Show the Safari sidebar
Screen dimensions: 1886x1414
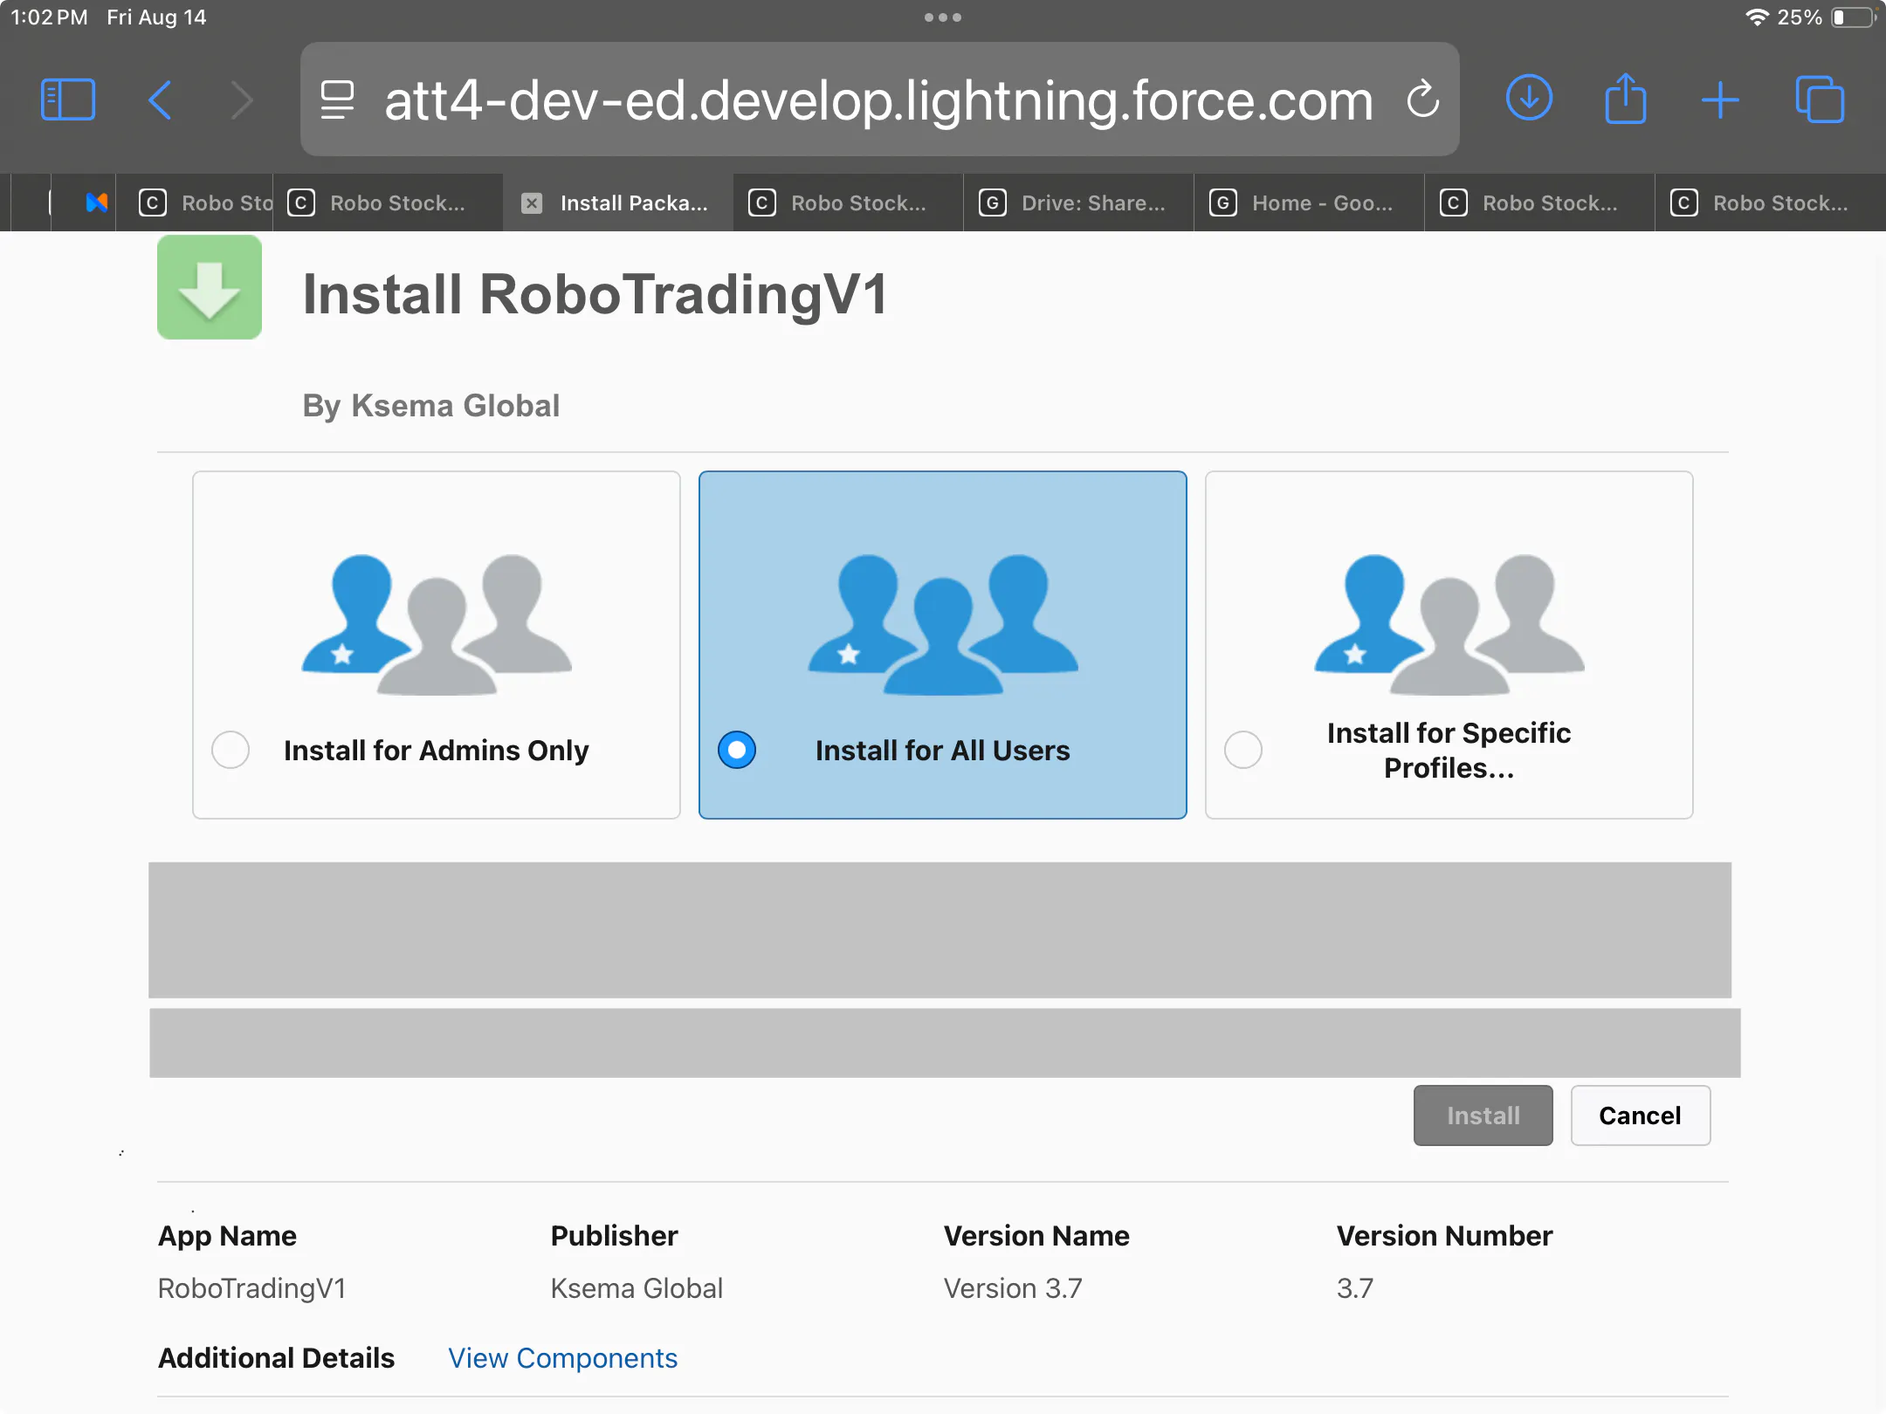[x=67, y=100]
